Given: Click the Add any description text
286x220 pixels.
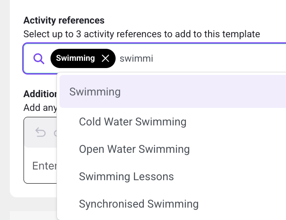Looking at the screenshot, I should (40, 107).
